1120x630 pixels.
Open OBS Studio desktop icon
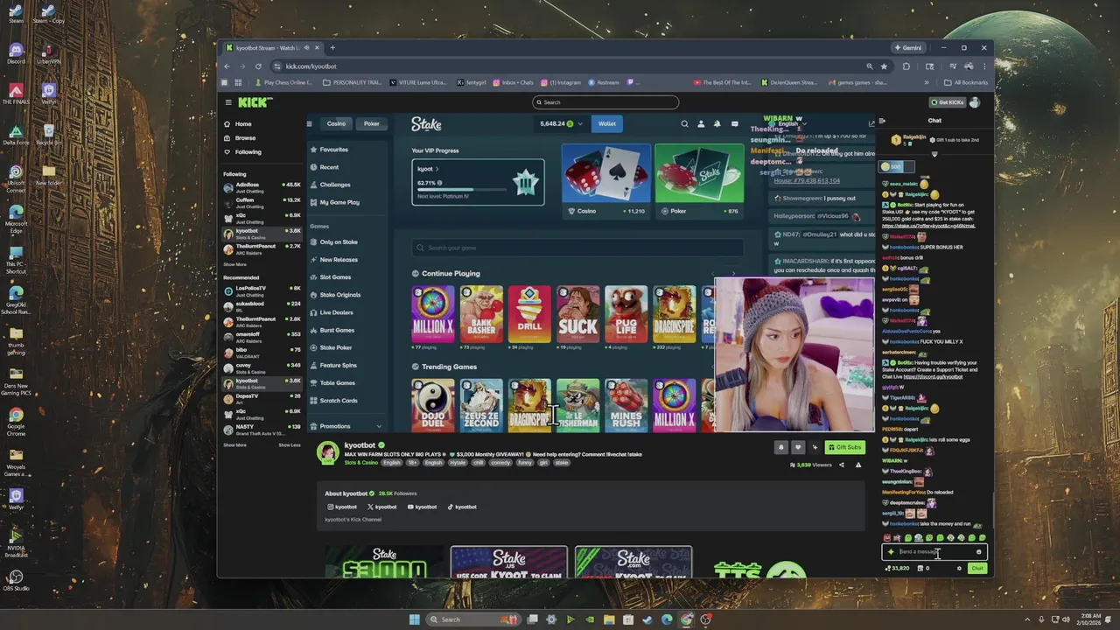point(16,580)
